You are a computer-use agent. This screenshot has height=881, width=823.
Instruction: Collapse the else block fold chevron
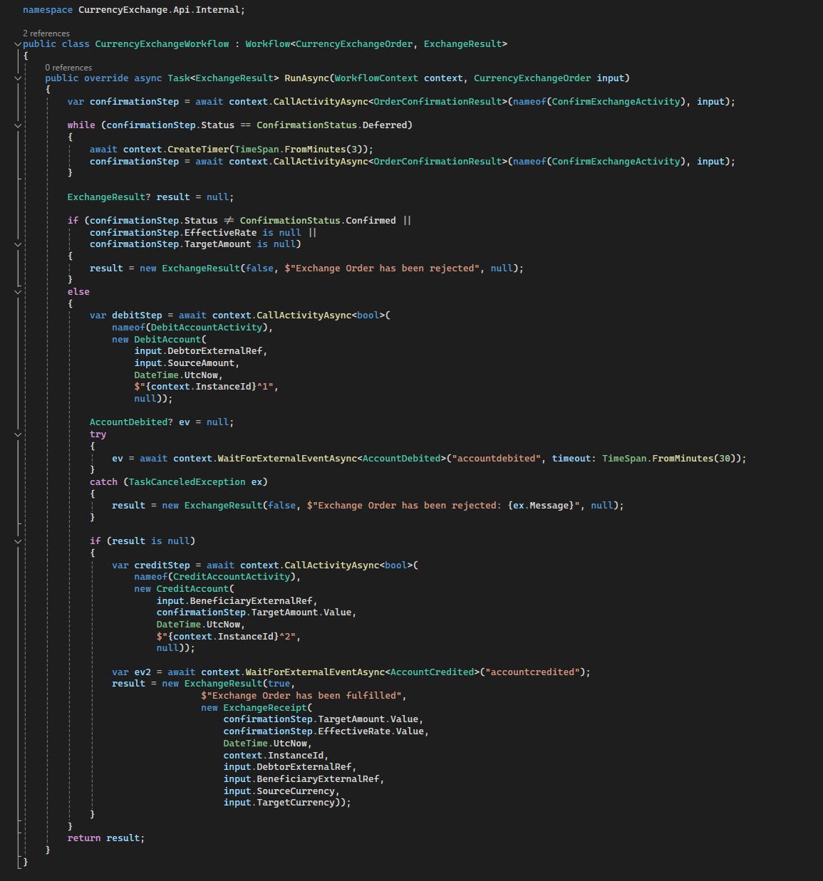[x=18, y=292]
